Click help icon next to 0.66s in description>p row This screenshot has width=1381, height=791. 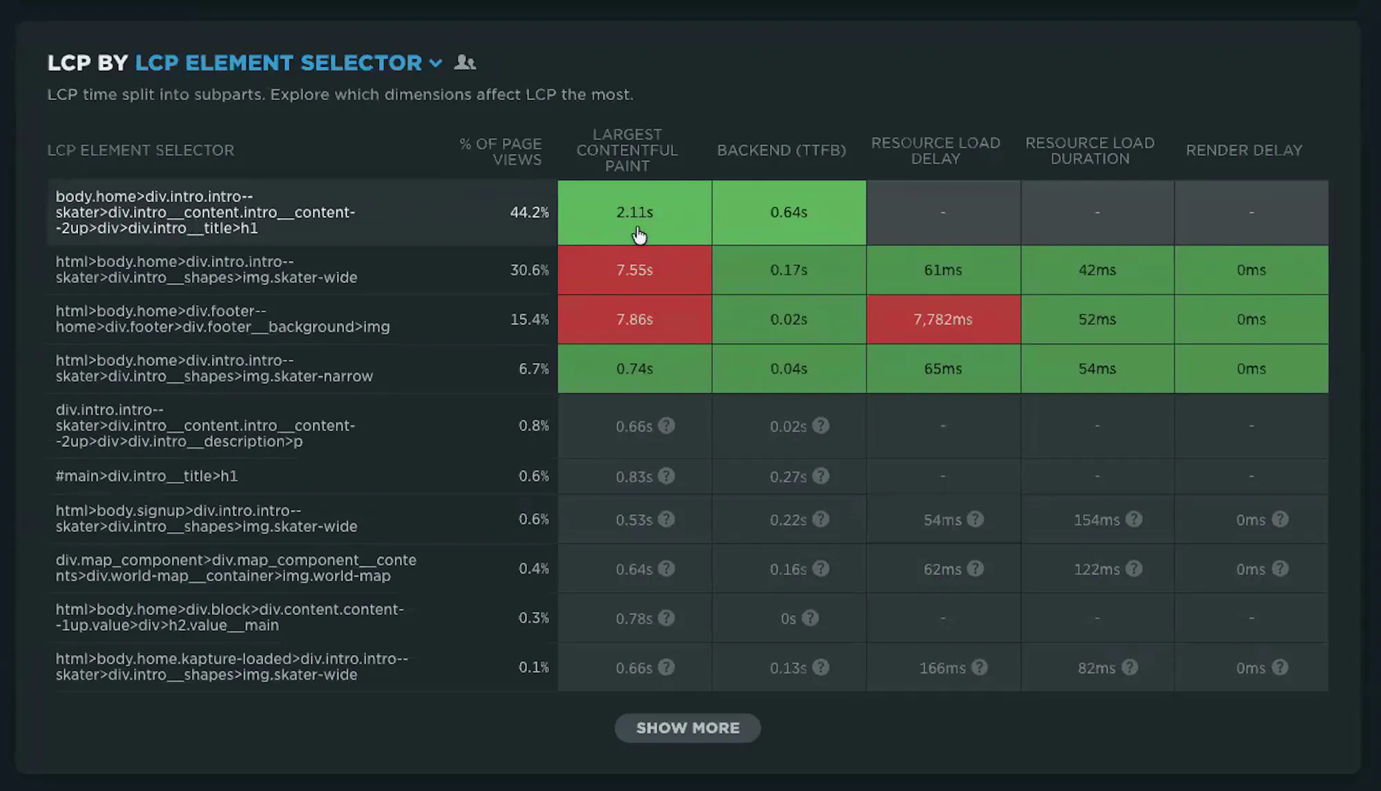pyautogui.click(x=666, y=426)
